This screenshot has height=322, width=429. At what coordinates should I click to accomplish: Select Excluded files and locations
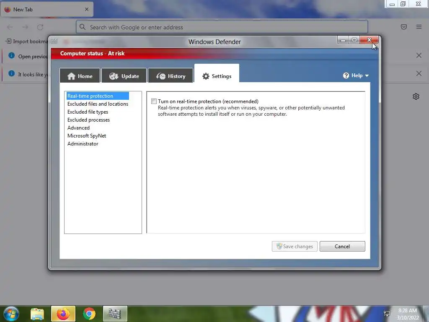98,104
